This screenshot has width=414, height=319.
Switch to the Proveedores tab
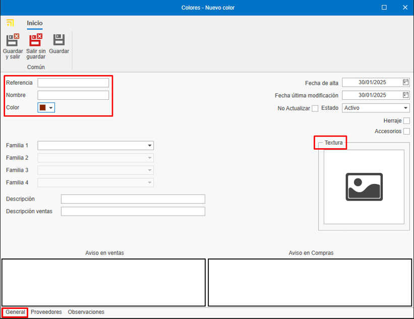(x=46, y=312)
